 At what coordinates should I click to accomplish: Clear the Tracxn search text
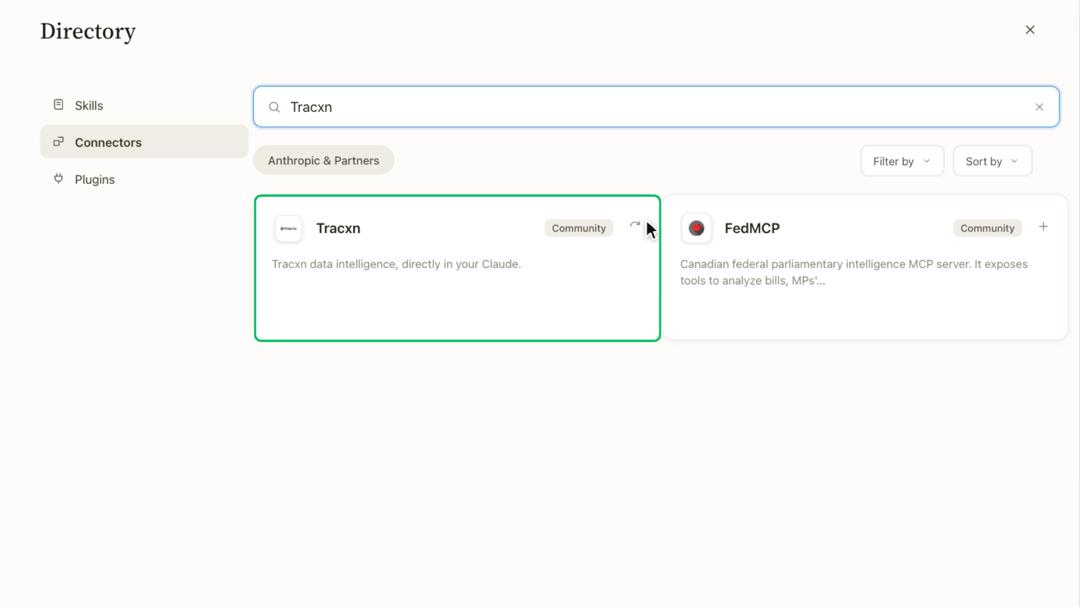1039,107
